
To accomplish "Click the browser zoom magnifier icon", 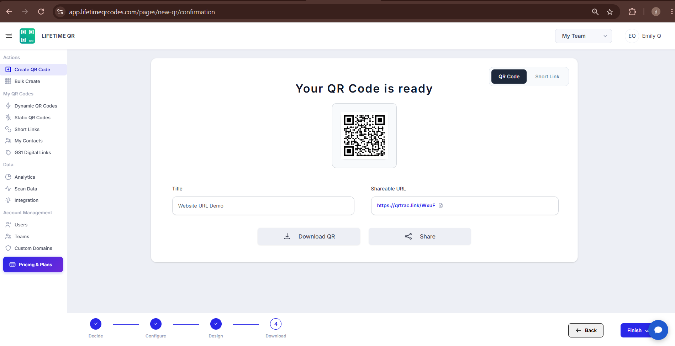I will click(595, 12).
